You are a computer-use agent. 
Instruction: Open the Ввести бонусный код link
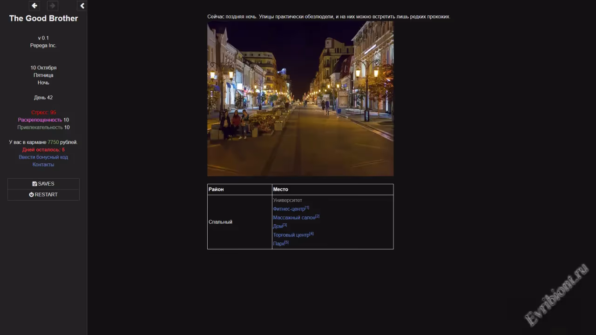pyautogui.click(x=43, y=157)
